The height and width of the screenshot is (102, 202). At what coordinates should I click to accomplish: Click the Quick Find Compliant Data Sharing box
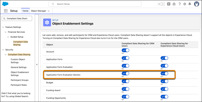pos(17,18)
